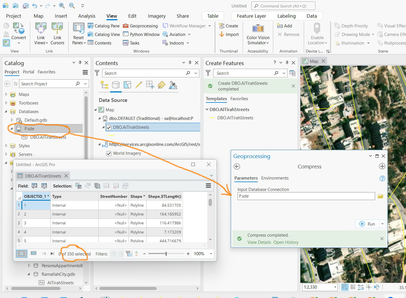Viewport: 406px width, 298px height.
Task: Switch to the Labeling ribbon tab
Action: pos(286,16)
